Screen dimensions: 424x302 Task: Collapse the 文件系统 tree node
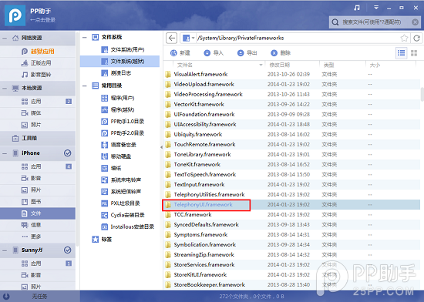(85, 38)
